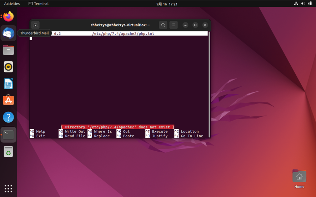Open the clock and calendar panel
This screenshot has width=316, height=197.
(167, 4)
